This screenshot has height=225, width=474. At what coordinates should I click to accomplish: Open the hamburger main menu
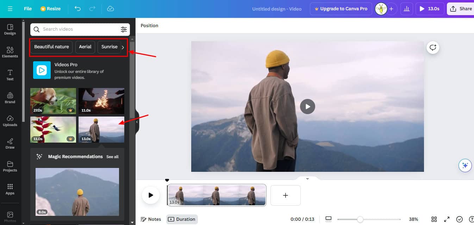[10, 9]
